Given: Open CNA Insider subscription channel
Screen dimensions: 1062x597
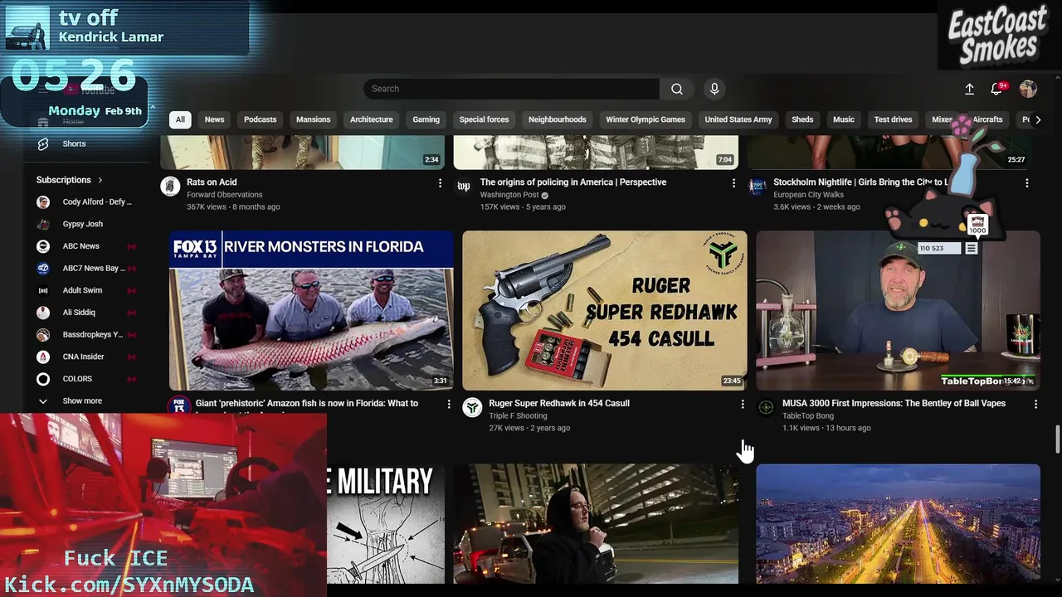Looking at the screenshot, I should click(x=87, y=357).
